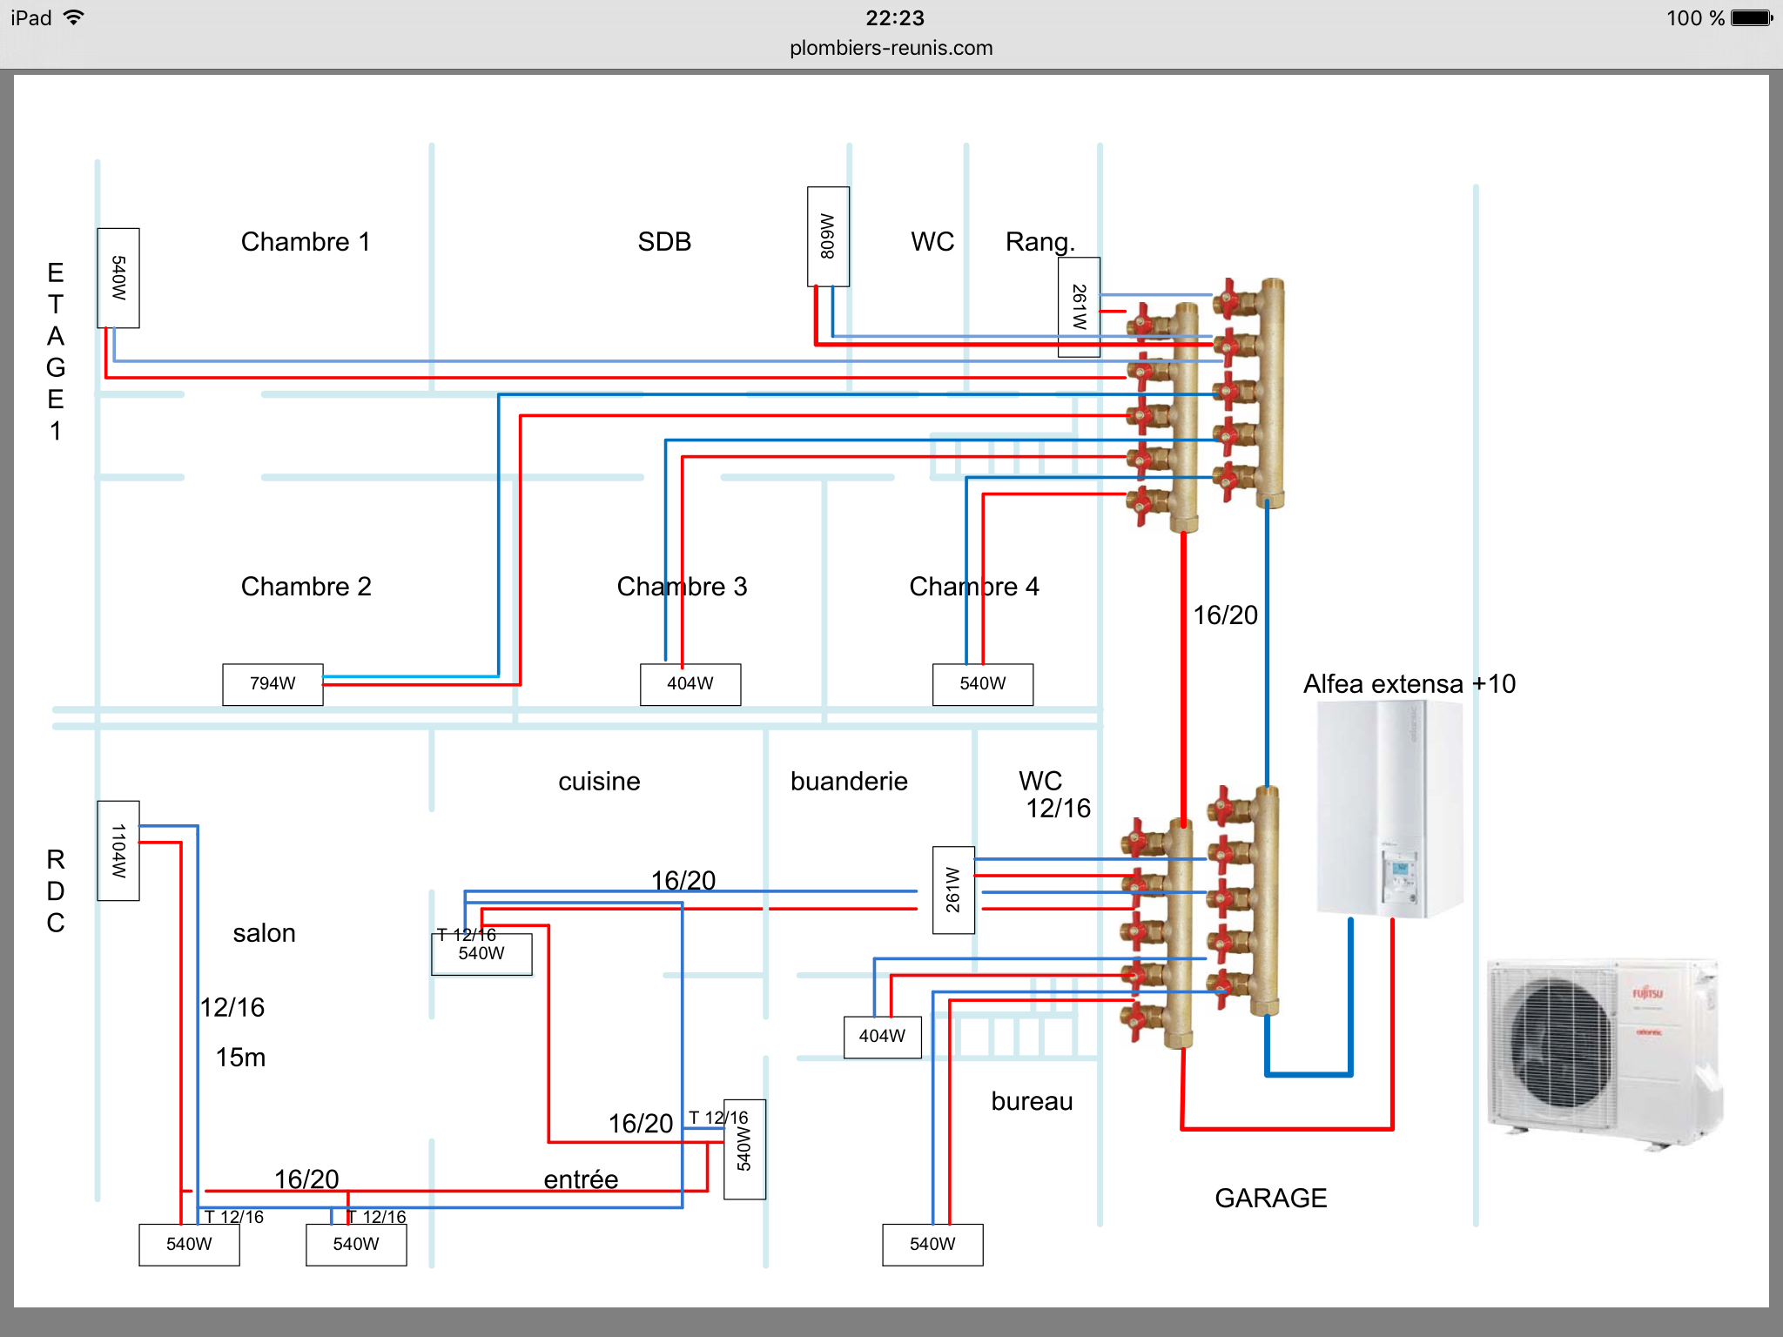
Task: Click the 794W radiator in Chambre 2
Action: point(272,684)
